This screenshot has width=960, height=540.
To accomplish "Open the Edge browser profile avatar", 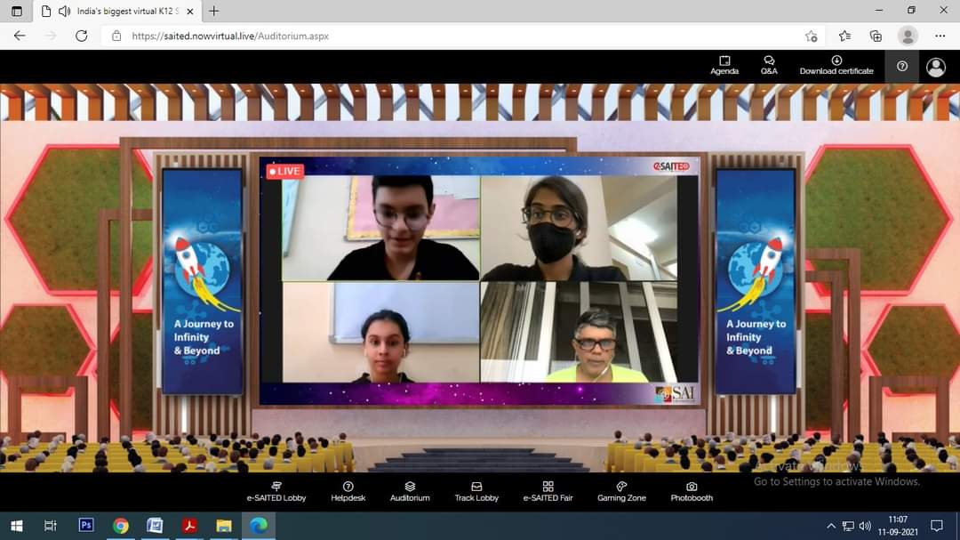I will (908, 36).
